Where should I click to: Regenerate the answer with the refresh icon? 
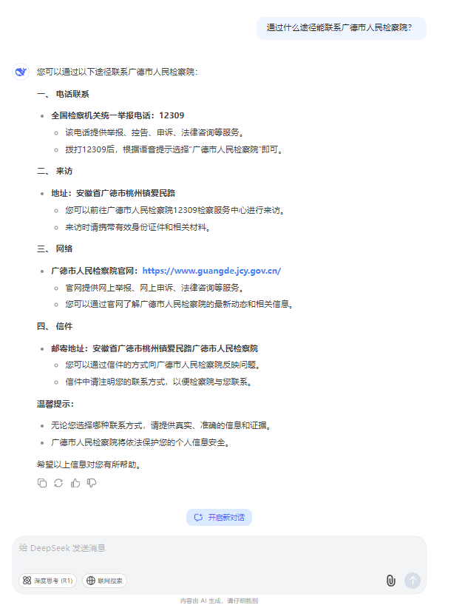pos(58,483)
